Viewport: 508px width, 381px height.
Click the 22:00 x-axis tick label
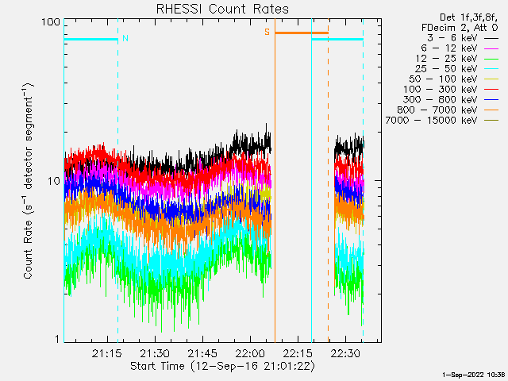click(x=250, y=353)
